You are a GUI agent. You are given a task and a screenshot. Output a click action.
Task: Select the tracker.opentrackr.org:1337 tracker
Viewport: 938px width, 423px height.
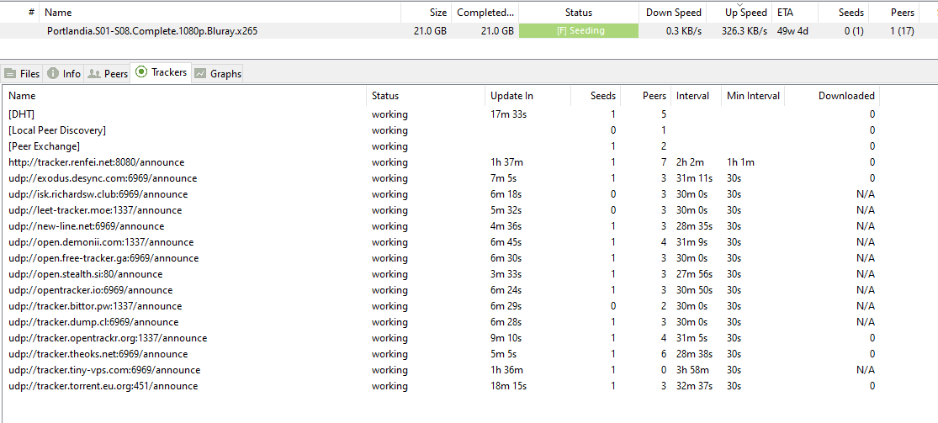point(442,338)
